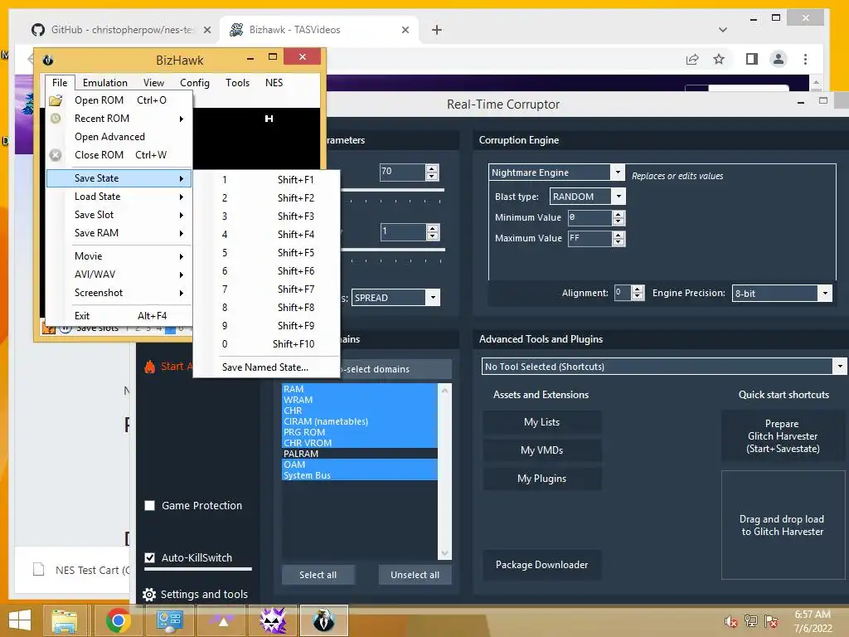
Task: Open My Plugins button
Action: click(x=541, y=479)
